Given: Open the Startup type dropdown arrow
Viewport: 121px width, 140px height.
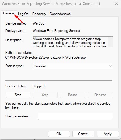Looking at the screenshot, I should [x=110, y=66].
